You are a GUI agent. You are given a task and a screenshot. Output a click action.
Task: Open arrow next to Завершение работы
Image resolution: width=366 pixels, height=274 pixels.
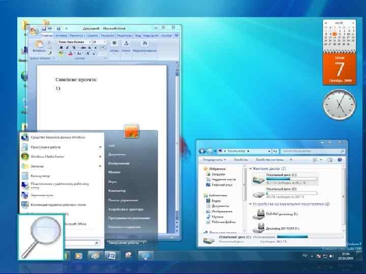click(144, 243)
